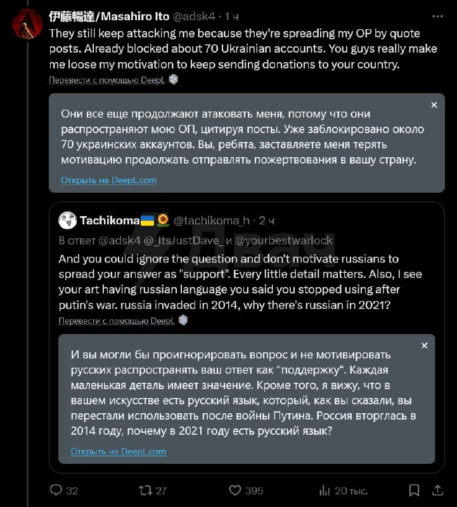Viewport: 457px width, 507px height.
Task: Bookmark this tweet
Action: click(x=414, y=490)
